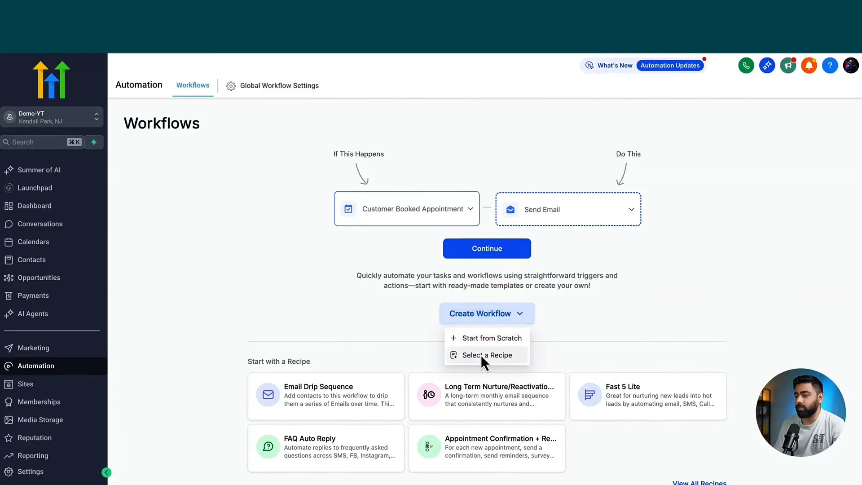Click View All Recipes link

coord(699,482)
